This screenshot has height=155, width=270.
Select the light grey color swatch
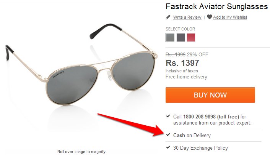click(x=170, y=37)
